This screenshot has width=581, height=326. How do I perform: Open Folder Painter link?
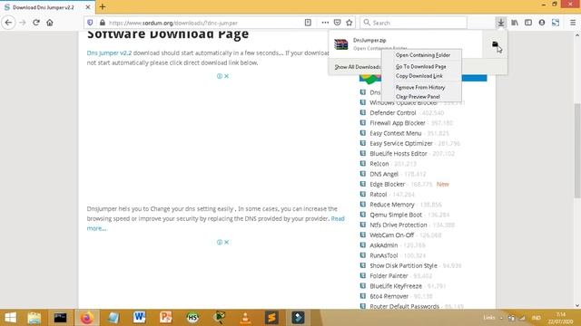coord(389,275)
